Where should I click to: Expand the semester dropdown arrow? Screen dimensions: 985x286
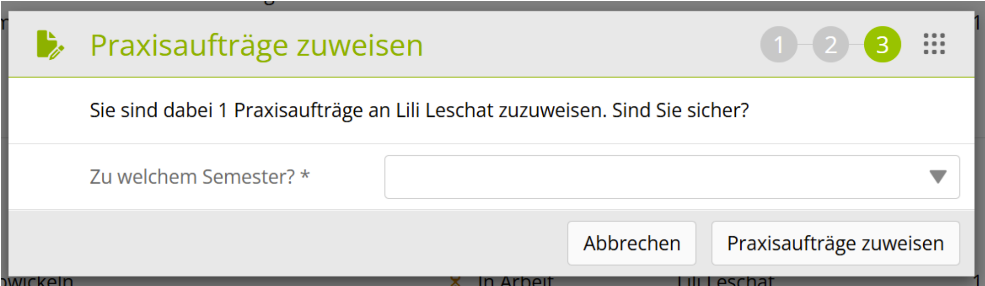pyautogui.click(x=938, y=177)
